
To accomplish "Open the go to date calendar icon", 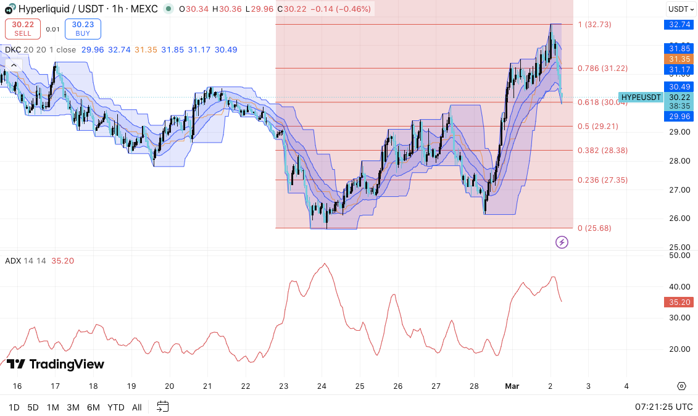I will pyautogui.click(x=163, y=407).
